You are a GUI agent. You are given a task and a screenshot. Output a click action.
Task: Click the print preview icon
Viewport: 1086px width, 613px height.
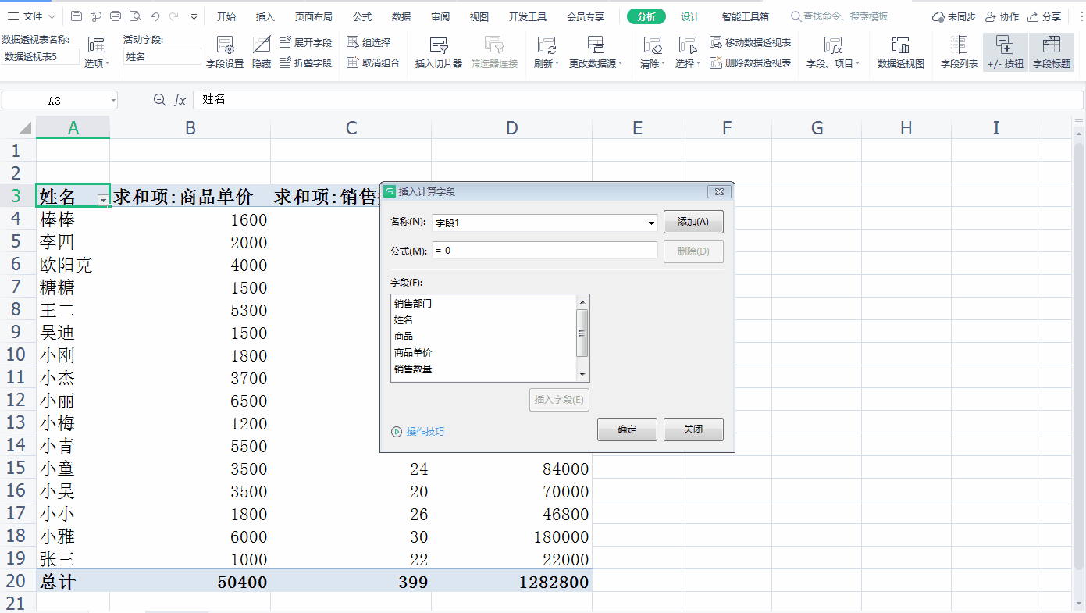point(135,16)
